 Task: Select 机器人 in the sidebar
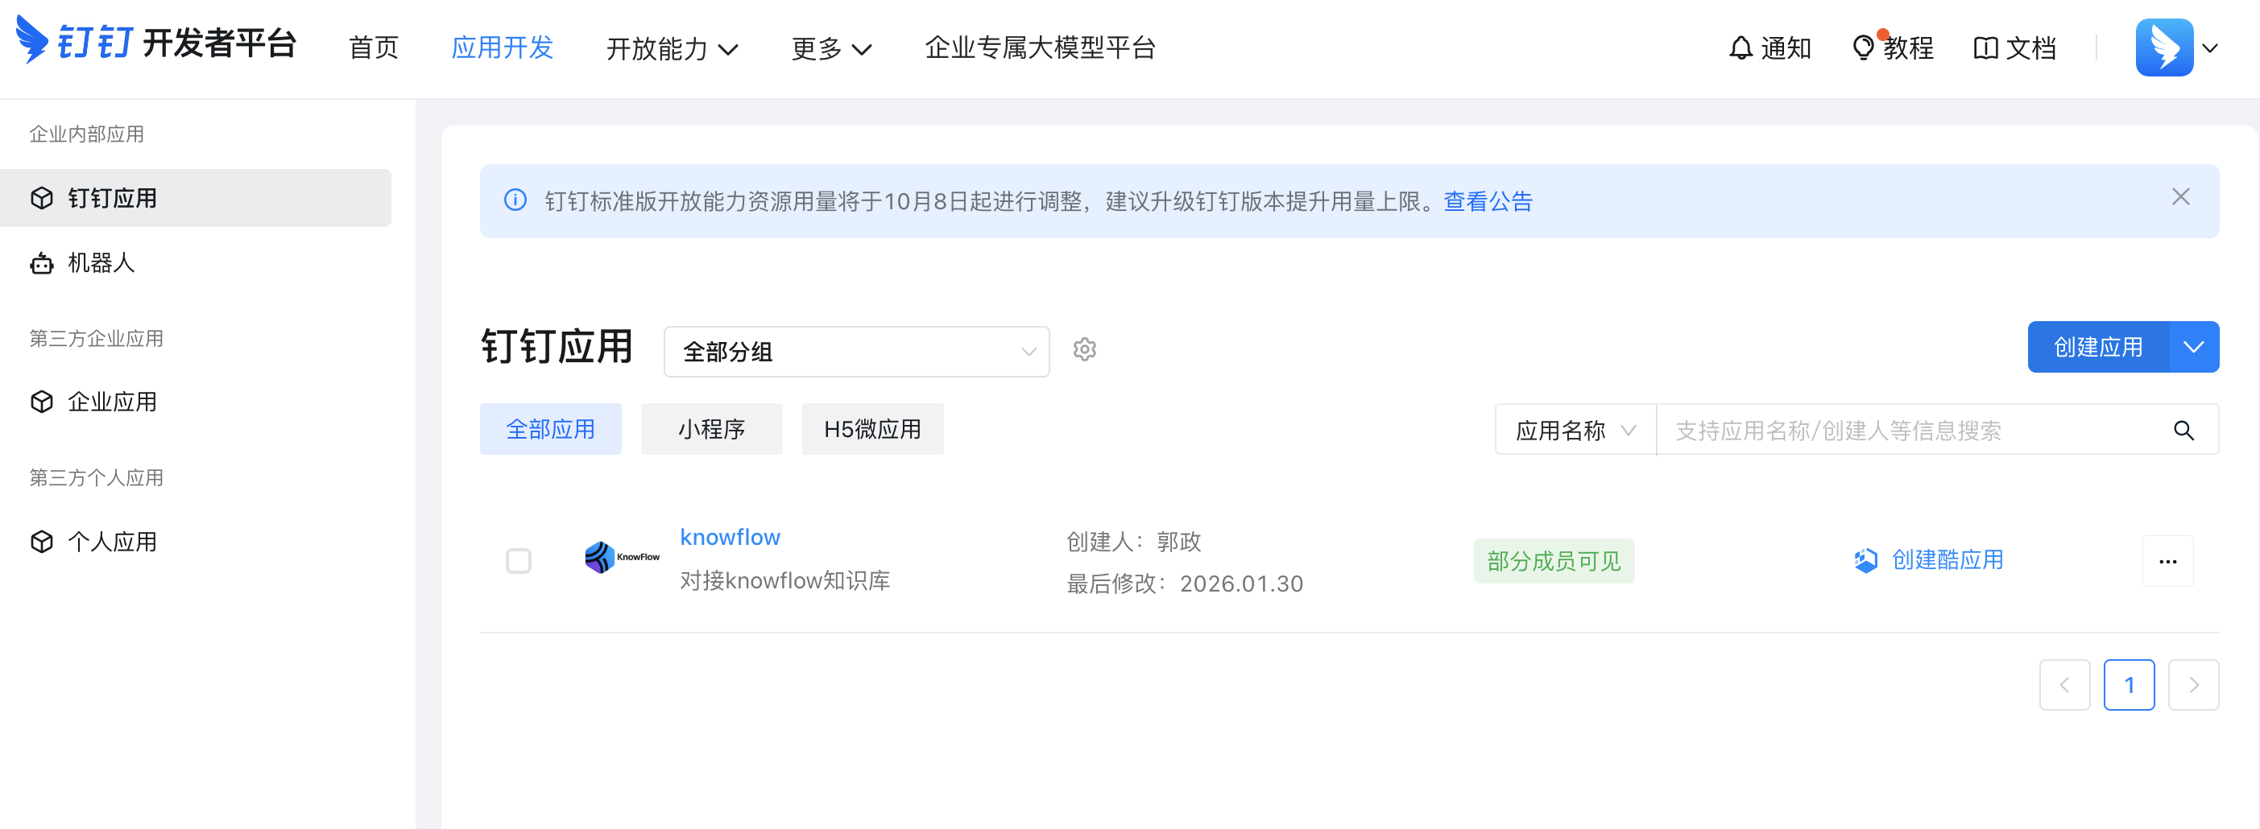[x=101, y=263]
